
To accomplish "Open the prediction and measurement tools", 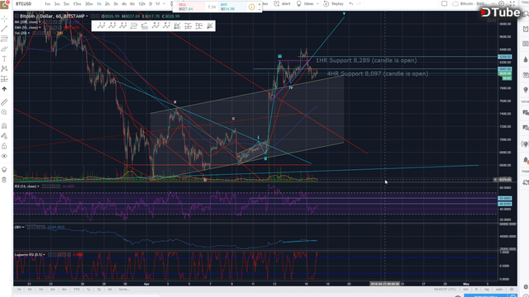I will pos(4,79).
